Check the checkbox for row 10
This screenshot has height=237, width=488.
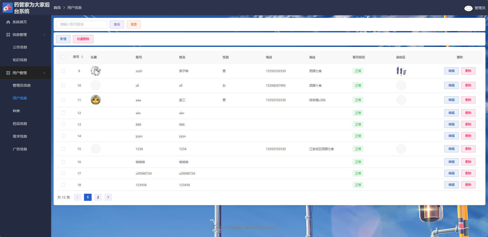[x=63, y=85]
